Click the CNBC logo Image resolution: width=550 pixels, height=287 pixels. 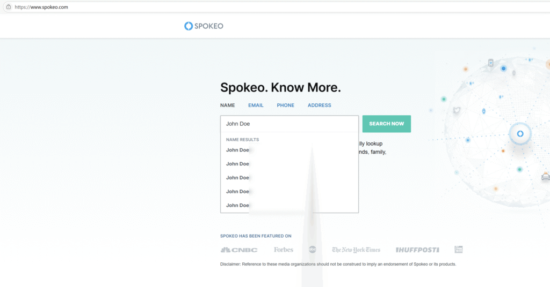239,250
